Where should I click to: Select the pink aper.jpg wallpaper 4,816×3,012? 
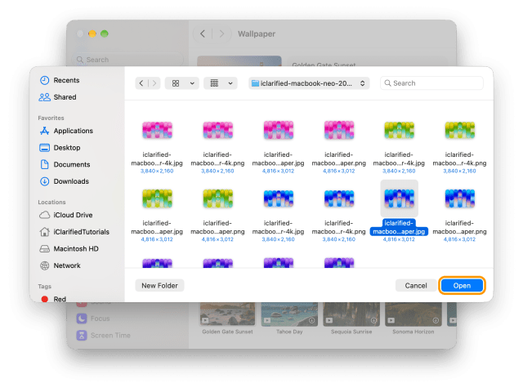click(x=279, y=130)
